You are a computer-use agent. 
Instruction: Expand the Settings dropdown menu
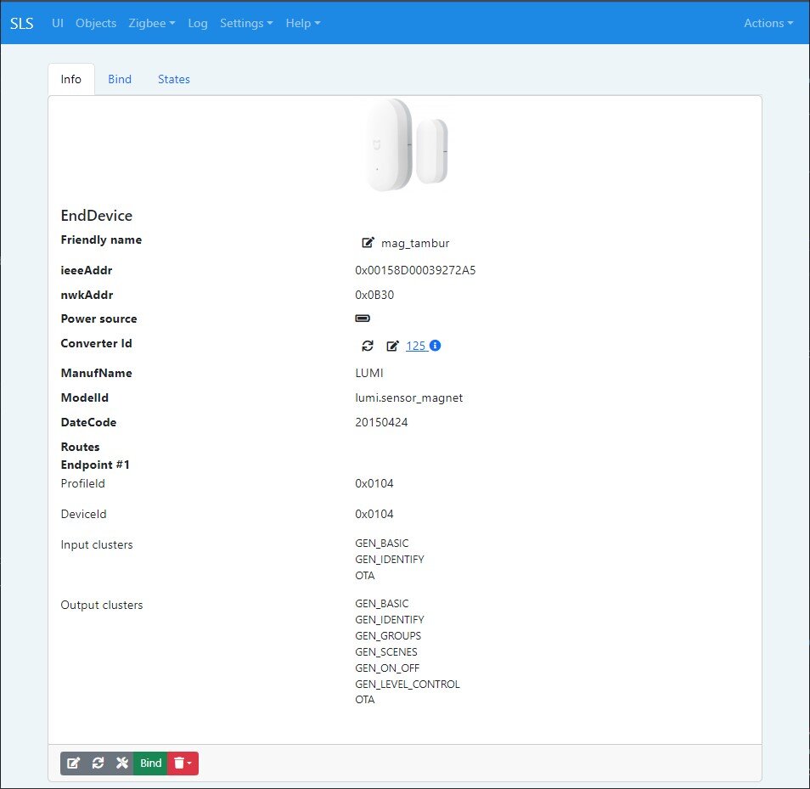tap(246, 23)
